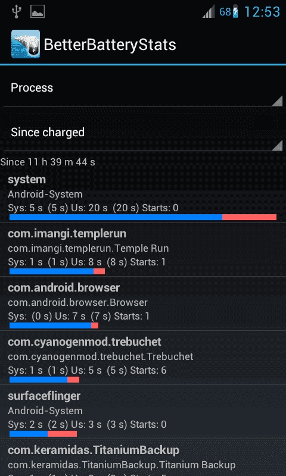Open the com.keramidas.TitaniumBackup entry
Viewport: 286px width, 476px height.
tap(143, 458)
